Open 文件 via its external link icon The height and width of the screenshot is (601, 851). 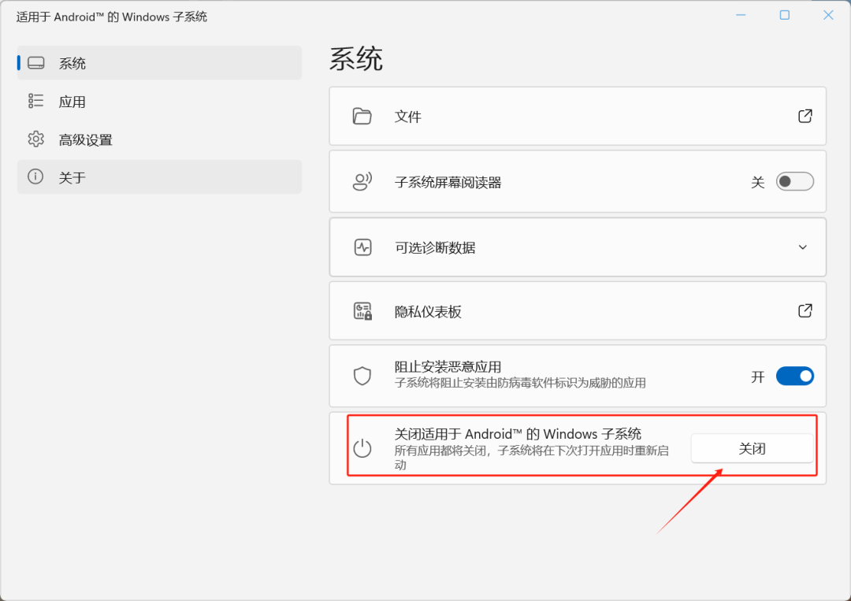tap(805, 117)
